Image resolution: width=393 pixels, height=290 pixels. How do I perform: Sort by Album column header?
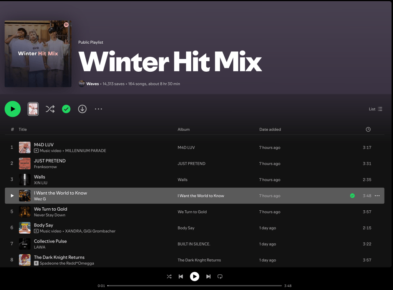click(184, 129)
